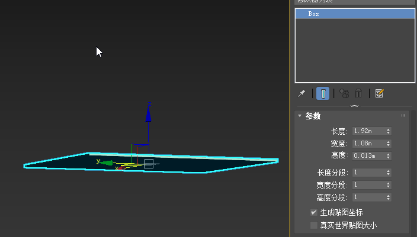
Task: Click the 长度分段 spinner arrows
Action: pyautogui.click(x=389, y=173)
